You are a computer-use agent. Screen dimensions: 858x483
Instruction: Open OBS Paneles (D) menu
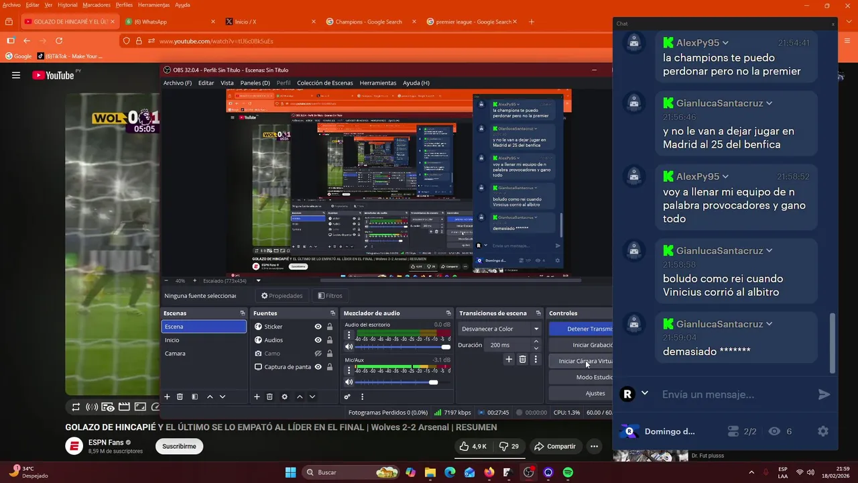click(255, 83)
